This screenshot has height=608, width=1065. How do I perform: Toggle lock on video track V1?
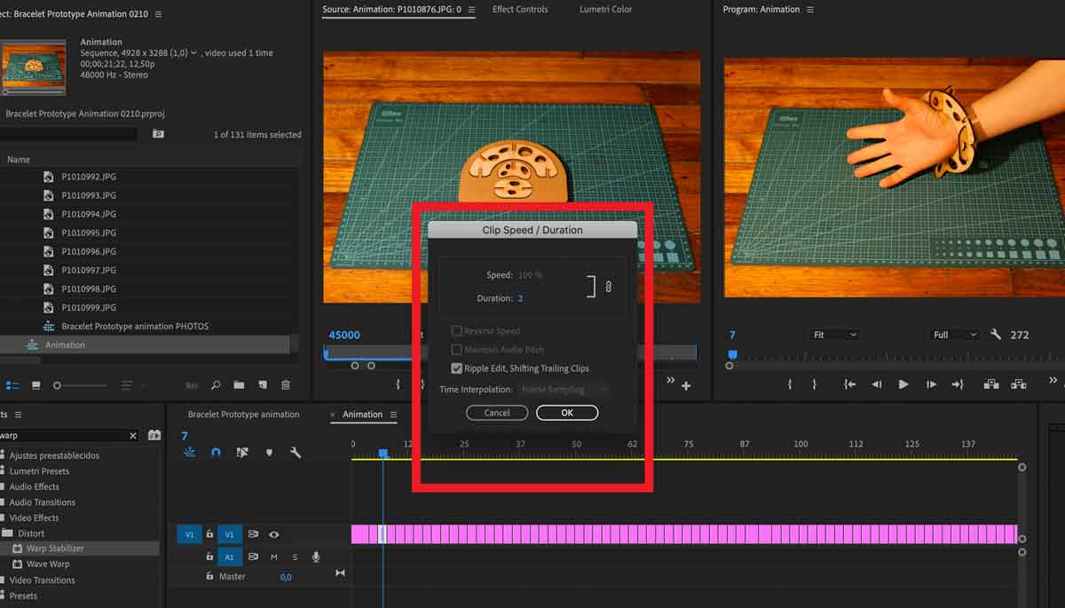coord(209,534)
